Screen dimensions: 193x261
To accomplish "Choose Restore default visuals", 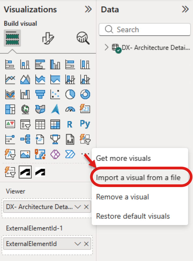I will tap(133, 216).
